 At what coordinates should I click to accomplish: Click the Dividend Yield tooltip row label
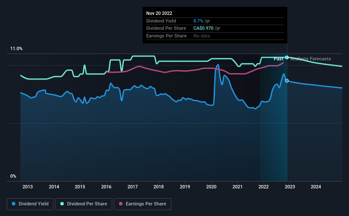coord(161,21)
